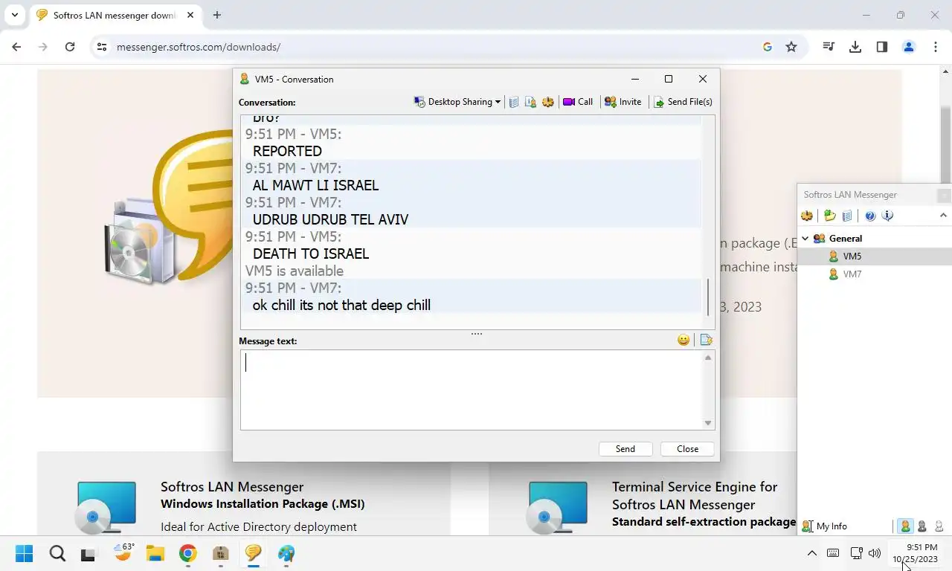Open Chrome tab search dropdown
952x571 pixels.
point(15,15)
